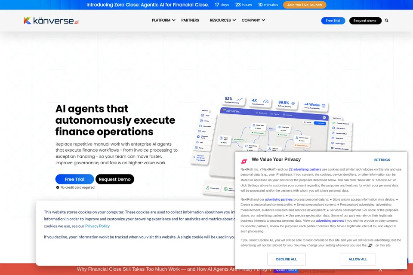This screenshot has height=275, width=413.
Task: Click the 4X stat card
Action: (259, 101)
